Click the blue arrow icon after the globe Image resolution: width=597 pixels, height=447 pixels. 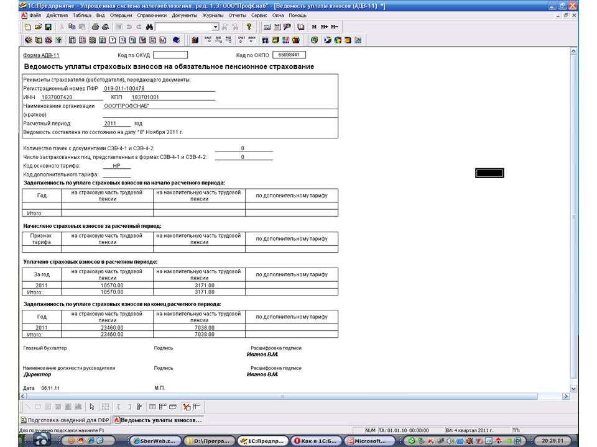[x=328, y=40]
